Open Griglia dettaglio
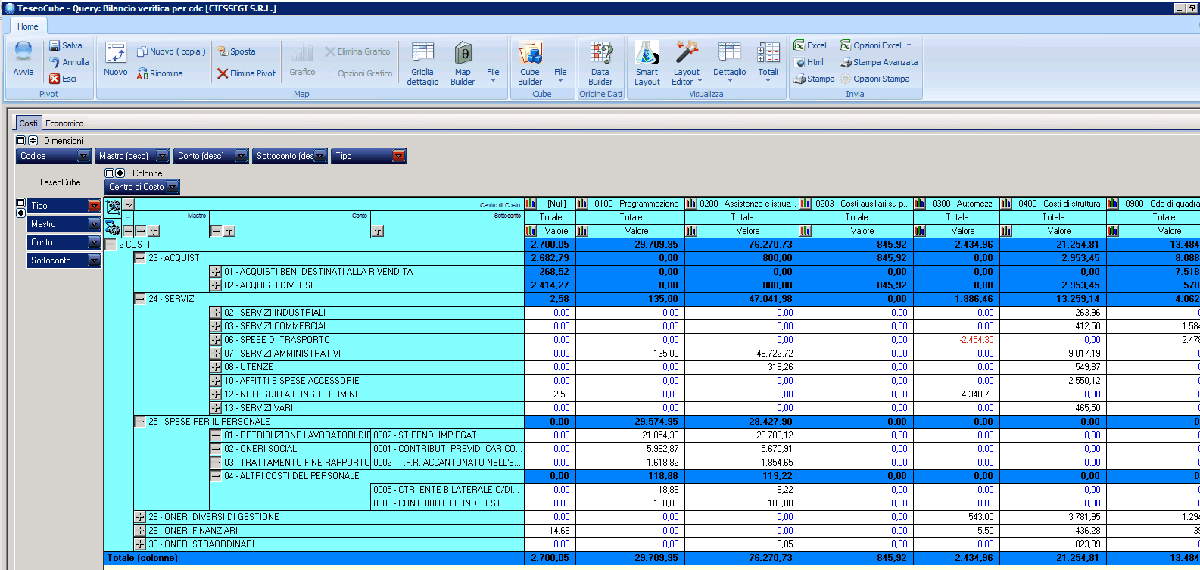The height and width of the screenshot is (570, 1200). [422, 64]
